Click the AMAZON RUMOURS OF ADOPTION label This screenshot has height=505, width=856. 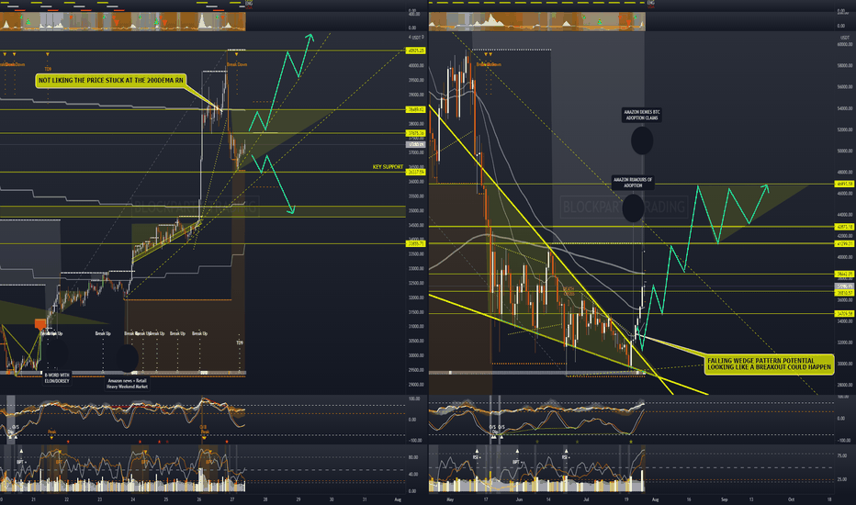click(x=633, y=183)
